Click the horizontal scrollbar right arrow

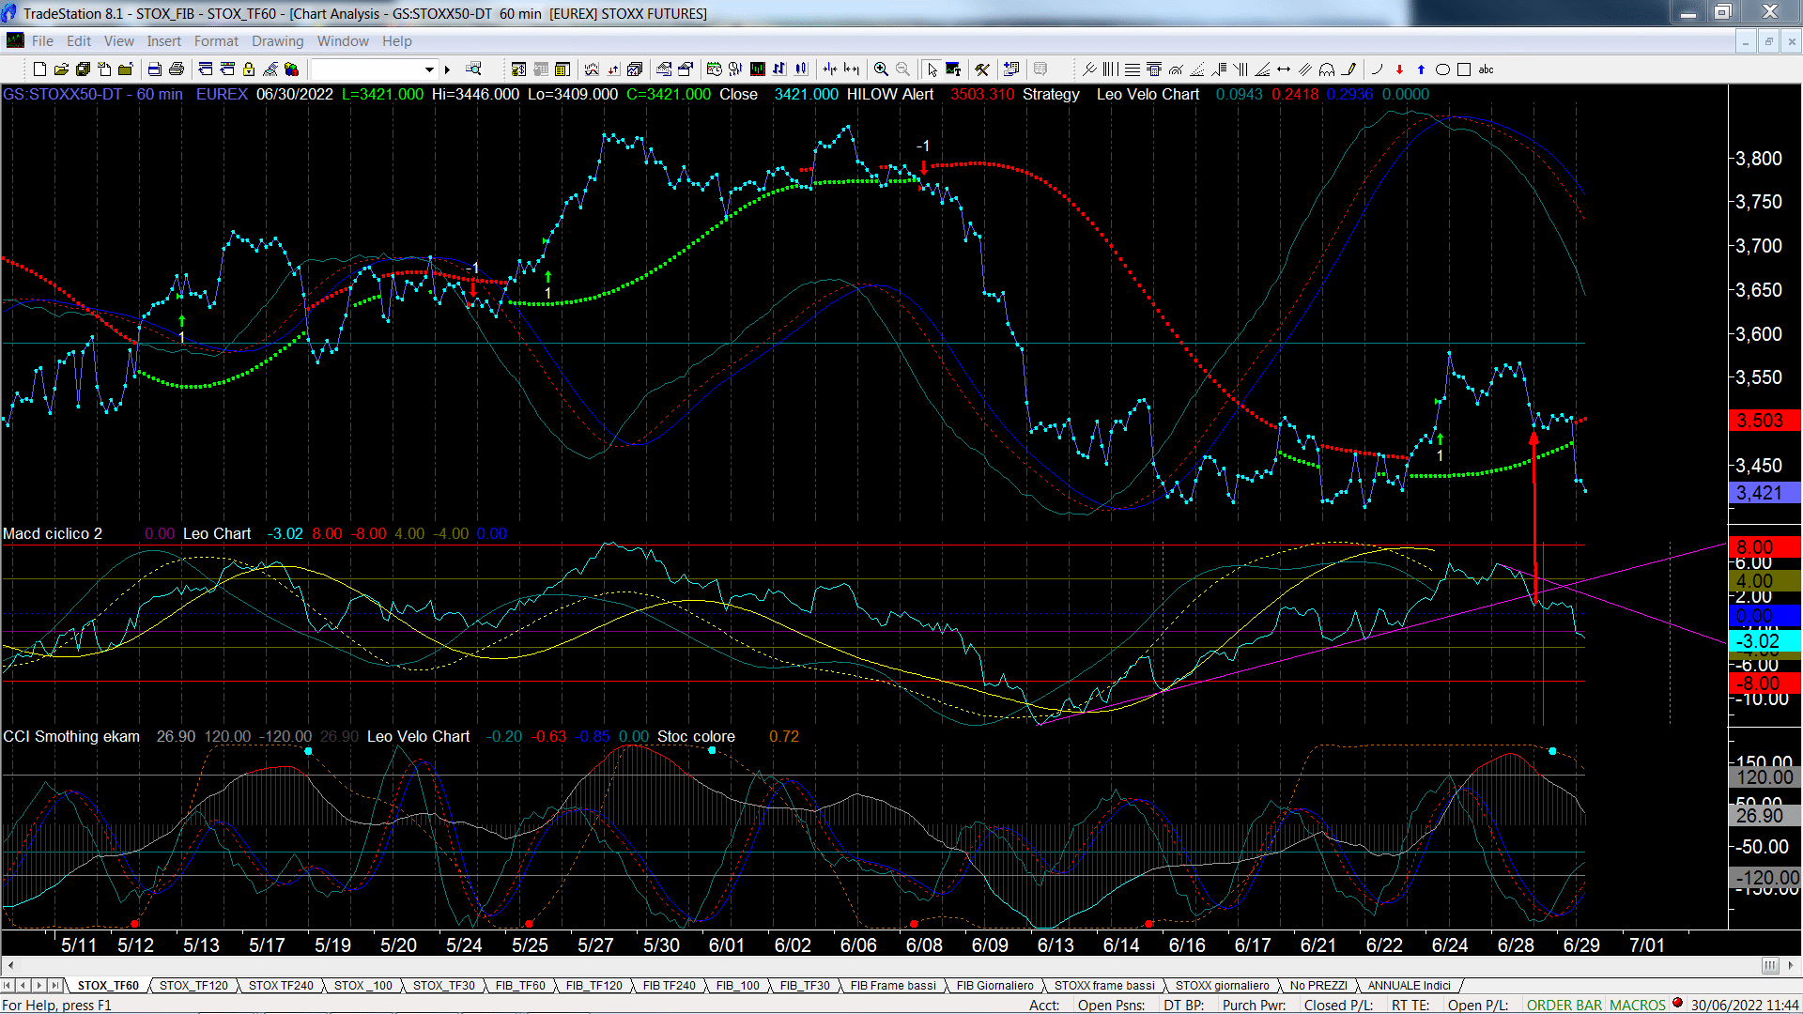(1792, 965)
